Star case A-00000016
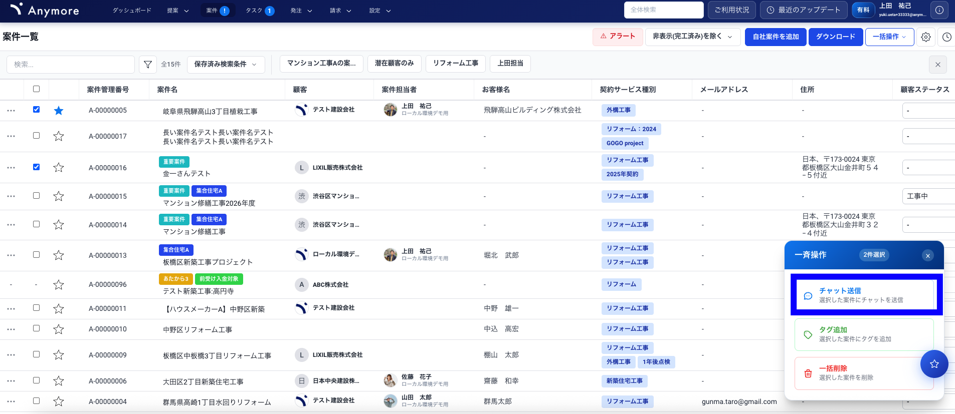 (x=59, y=168)
